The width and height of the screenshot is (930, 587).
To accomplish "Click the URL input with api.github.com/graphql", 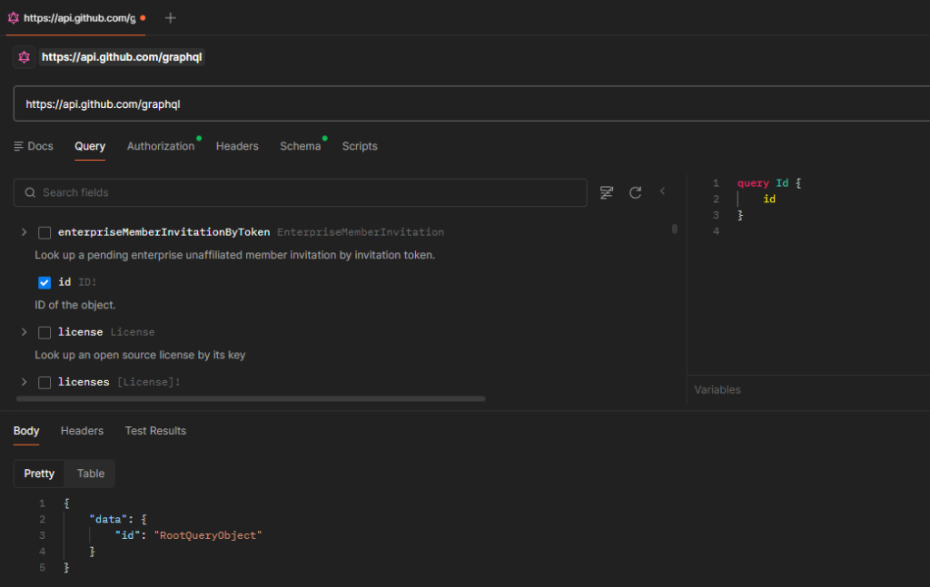I will tap(471, 103).
